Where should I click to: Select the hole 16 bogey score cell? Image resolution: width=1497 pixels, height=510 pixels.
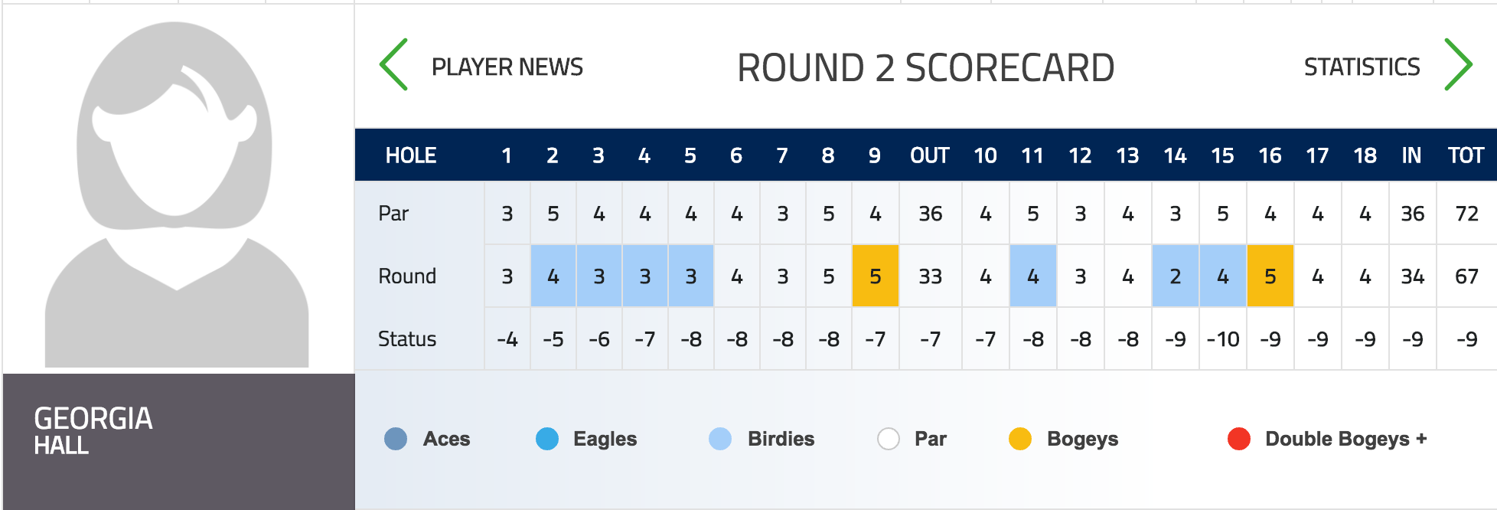coord(1270,276)
